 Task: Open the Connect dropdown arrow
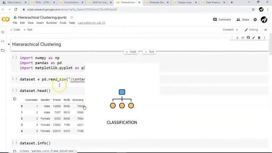237,30
